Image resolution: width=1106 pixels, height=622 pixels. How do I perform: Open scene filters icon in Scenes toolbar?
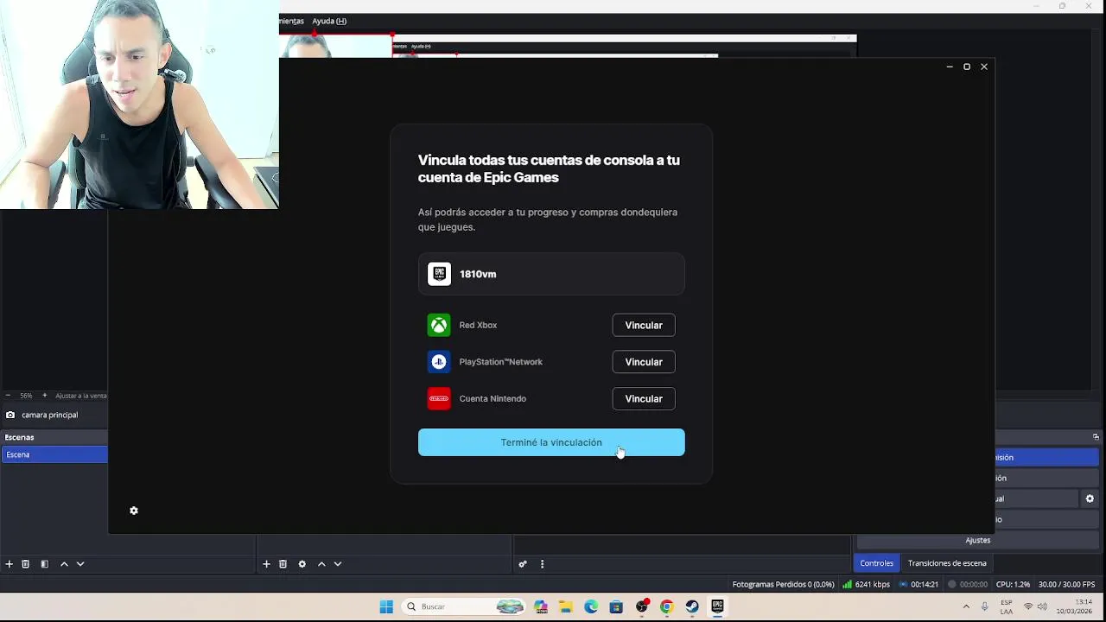point(45,564)
